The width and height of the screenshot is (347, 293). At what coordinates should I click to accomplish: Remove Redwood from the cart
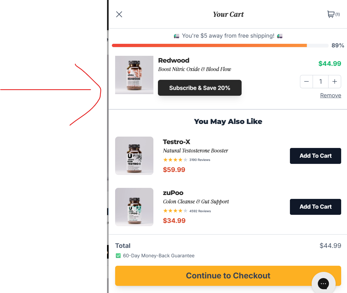(x=330, y=95)
